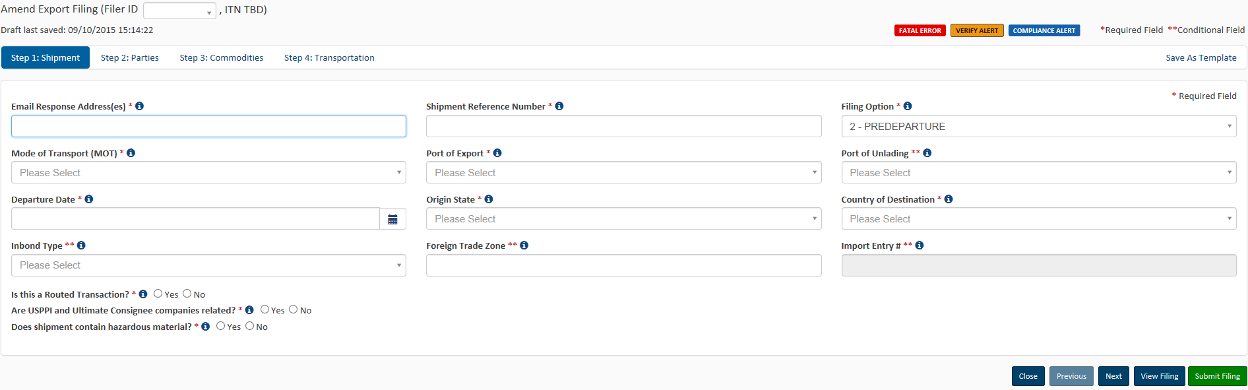Screen dimensions: 1248x390
Task: Click info icon beside Email Response Address(es)
Action: (139, 106)
